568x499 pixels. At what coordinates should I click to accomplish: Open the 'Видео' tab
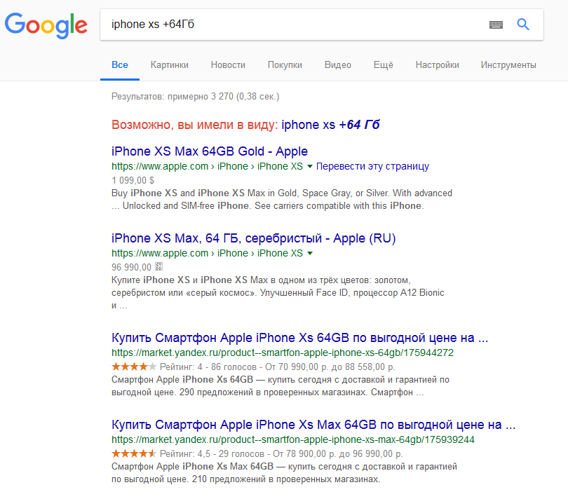(x=338, y=64)
